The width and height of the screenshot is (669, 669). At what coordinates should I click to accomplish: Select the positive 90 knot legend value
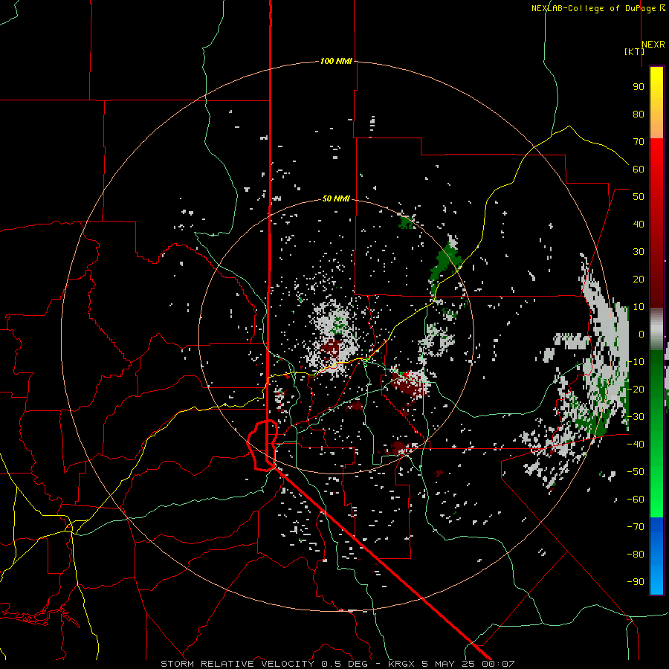pyautogui.click(x=639, y=87)
